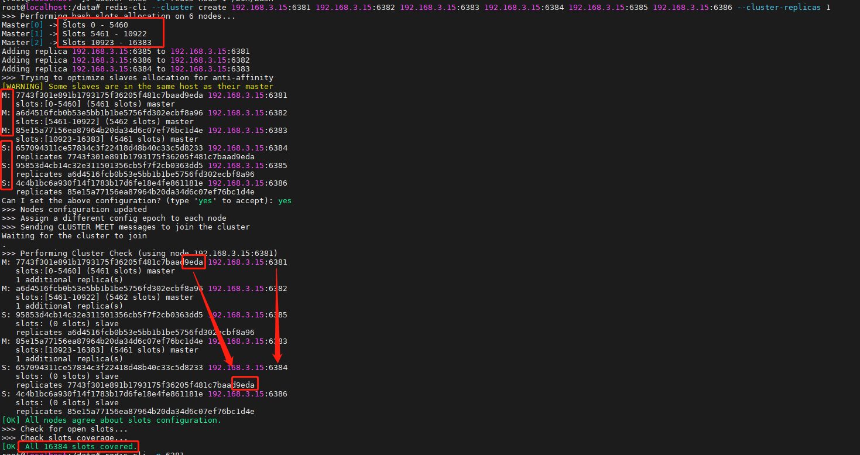Click the yellow WARNING slaves same host message
Screen dimensions: 860x455
click(141, 87)
